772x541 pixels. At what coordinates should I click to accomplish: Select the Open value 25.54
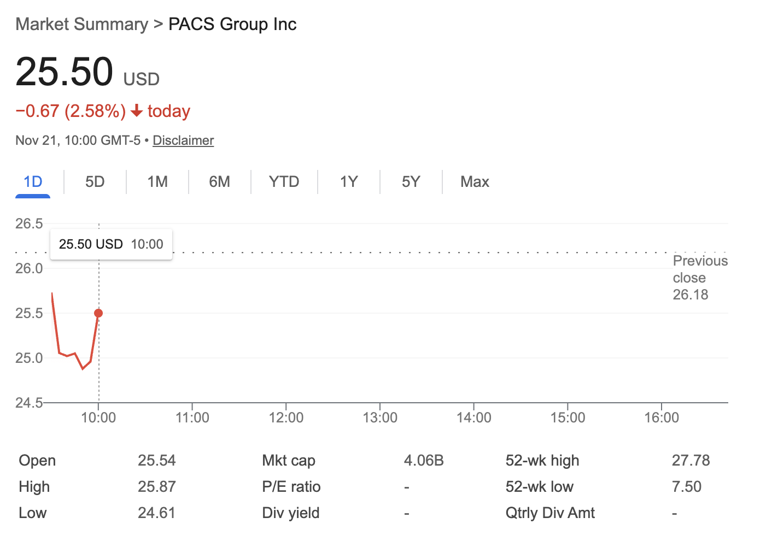coord(157,460)
